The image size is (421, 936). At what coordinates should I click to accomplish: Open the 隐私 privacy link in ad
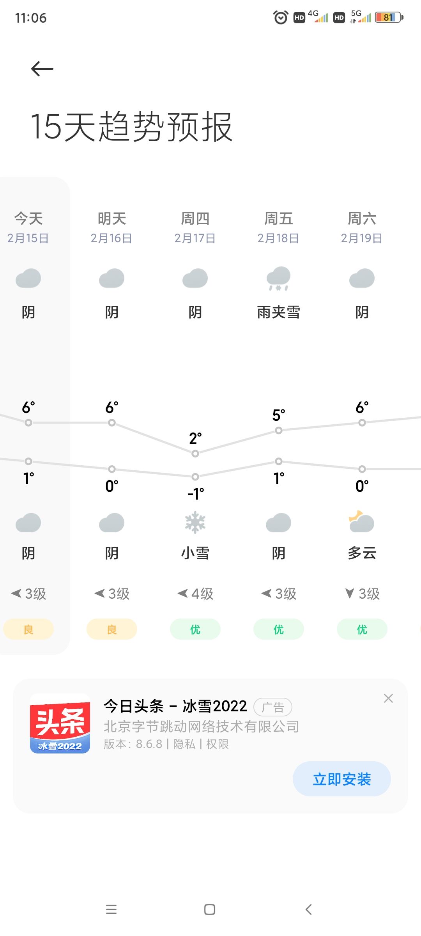point(184,744)
